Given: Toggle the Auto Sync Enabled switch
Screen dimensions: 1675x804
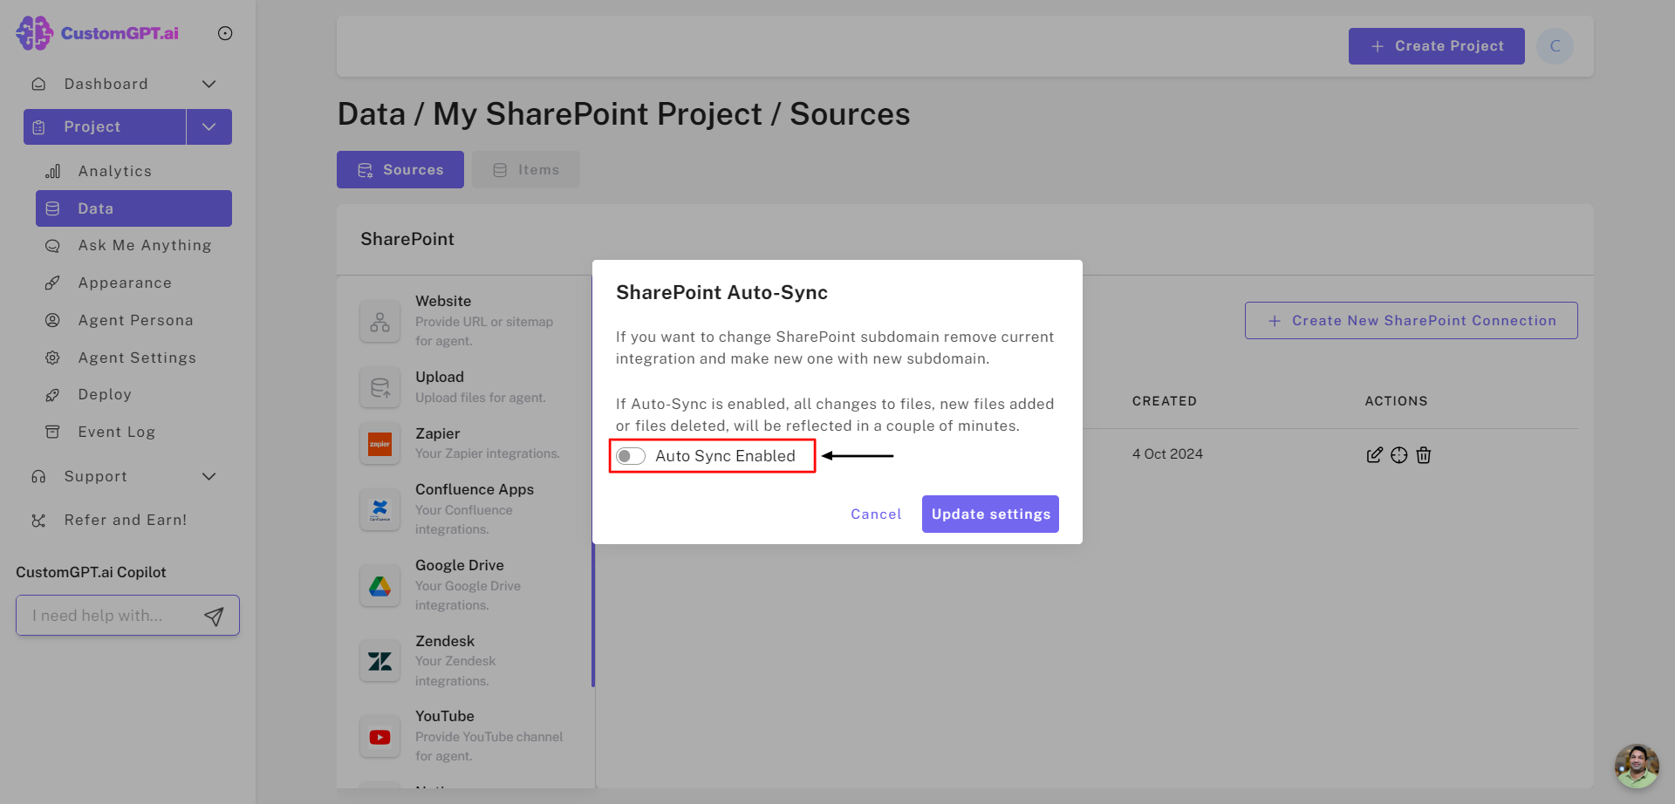Looking at the screenshot, I should pyautogui.click(x=630, y=456).
